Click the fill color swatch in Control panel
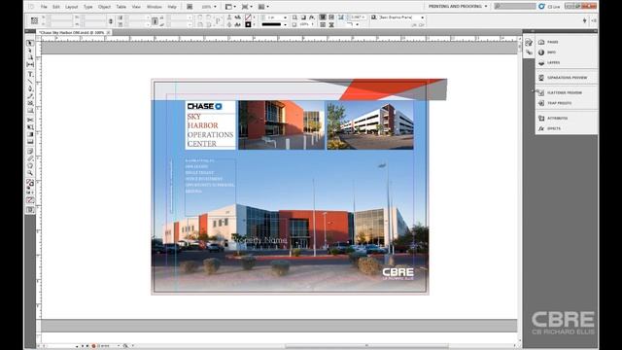622x350 pixels. pyautogui.click(x=248, y=17)
